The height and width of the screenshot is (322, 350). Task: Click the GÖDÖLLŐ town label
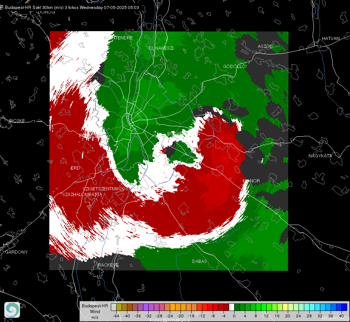234,66
